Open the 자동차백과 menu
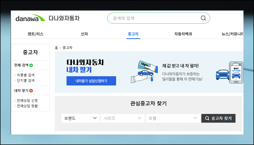The width and height of the screenshot is (254, 145). coord(183,34)
